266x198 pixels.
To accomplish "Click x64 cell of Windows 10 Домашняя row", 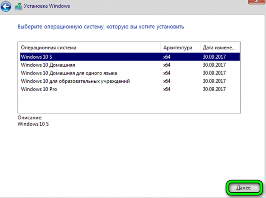I will coord(167,65).
